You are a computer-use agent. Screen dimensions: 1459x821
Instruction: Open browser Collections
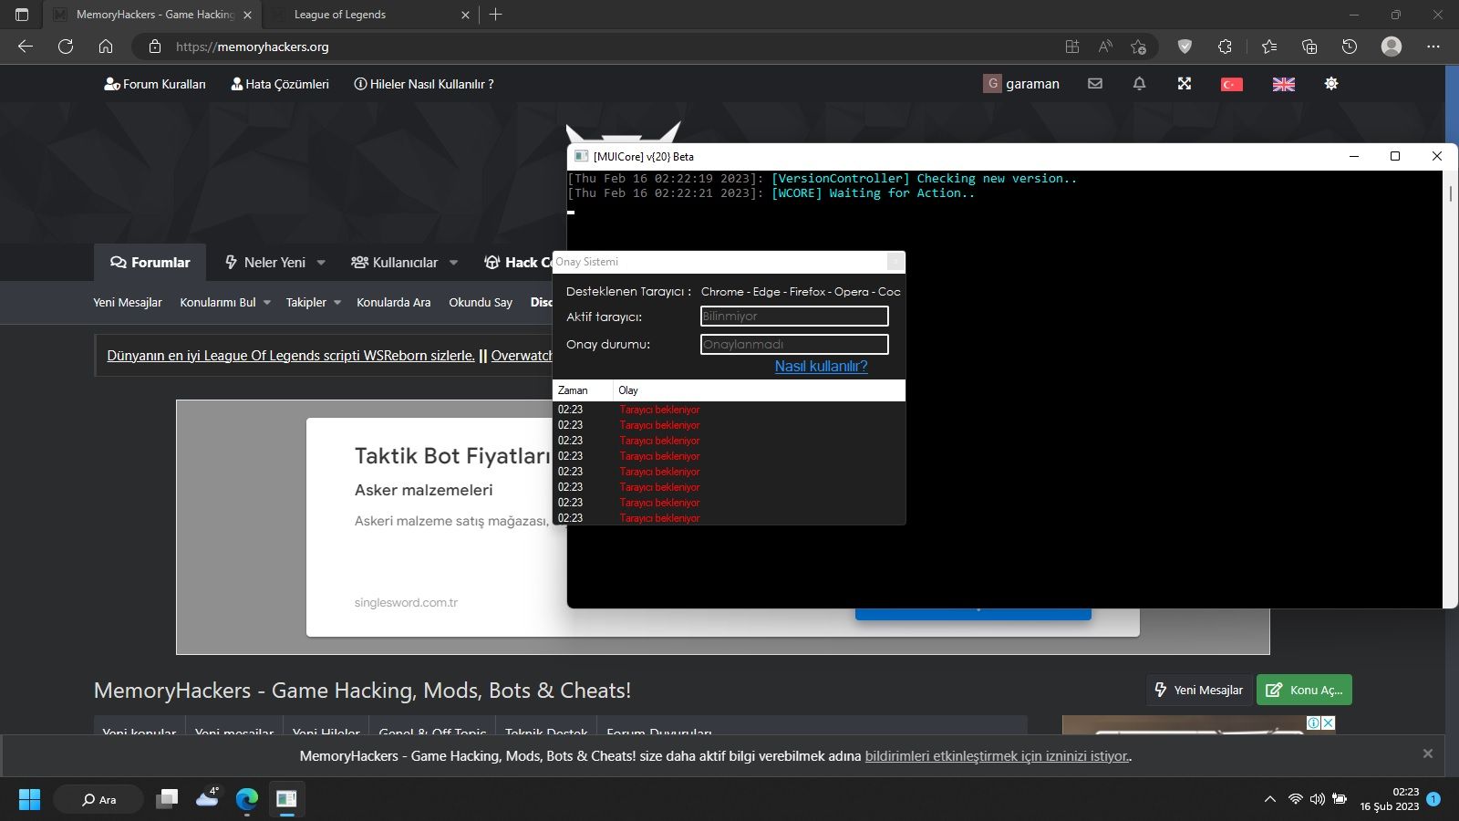(x=1309, y=47)
